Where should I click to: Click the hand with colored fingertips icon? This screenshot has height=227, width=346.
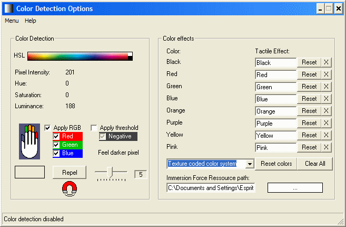29,141
